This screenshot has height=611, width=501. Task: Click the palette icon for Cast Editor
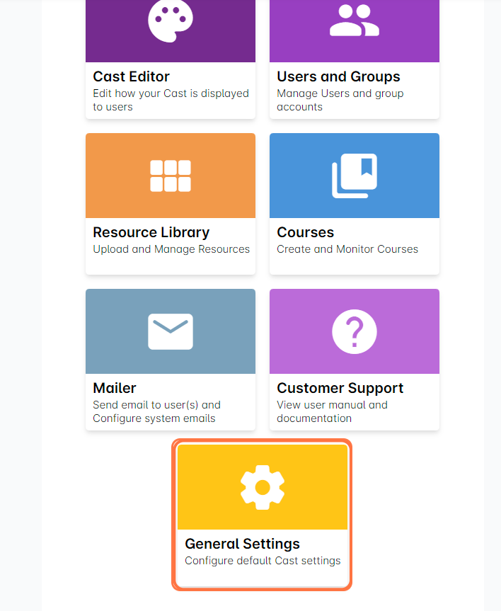[171, 20]
